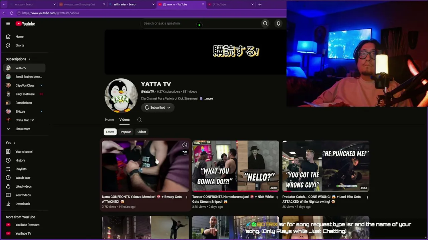Open Your channel in the sidebar
The image size is (428, 240).
tap(24, 152)
